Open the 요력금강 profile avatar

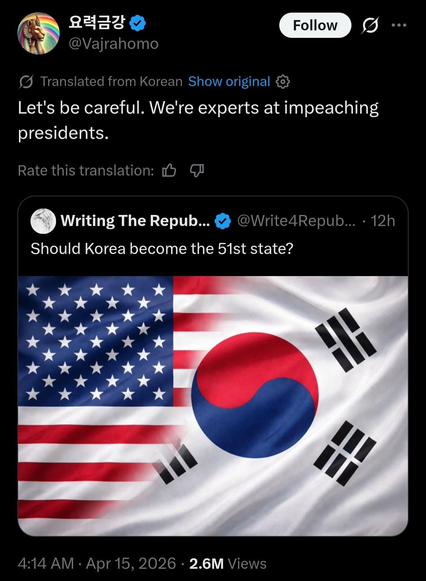click(x=38, y=33)
